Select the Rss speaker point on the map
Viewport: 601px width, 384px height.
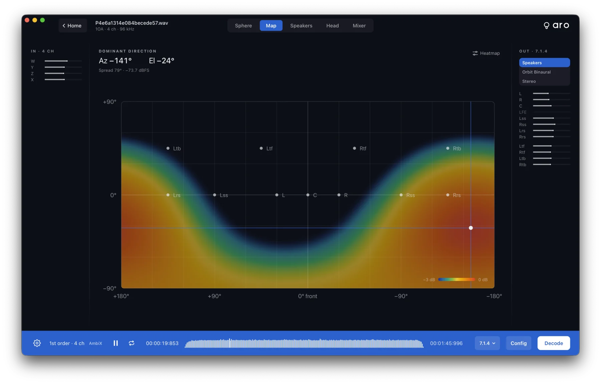(x=401, y=195)
